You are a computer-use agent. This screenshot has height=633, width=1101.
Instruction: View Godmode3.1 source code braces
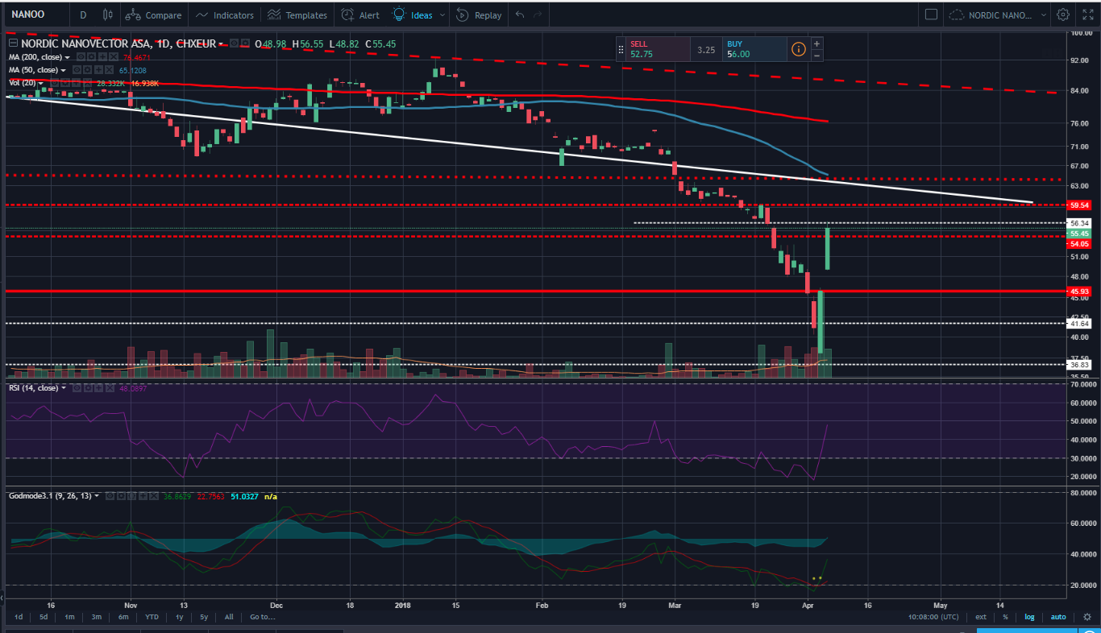pos(132,496)
